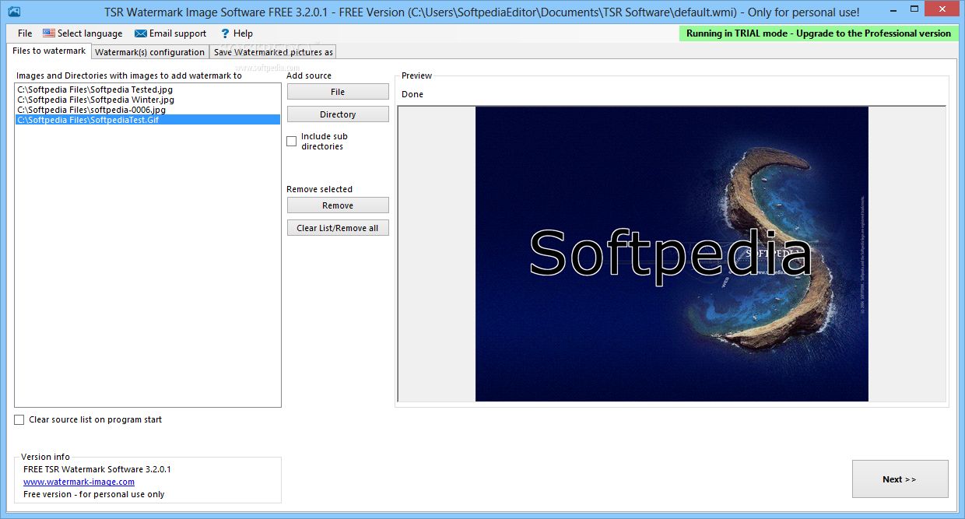965x519 pixels.
Task: Select softpedia-0006.jpg in list
Action: 148,110
